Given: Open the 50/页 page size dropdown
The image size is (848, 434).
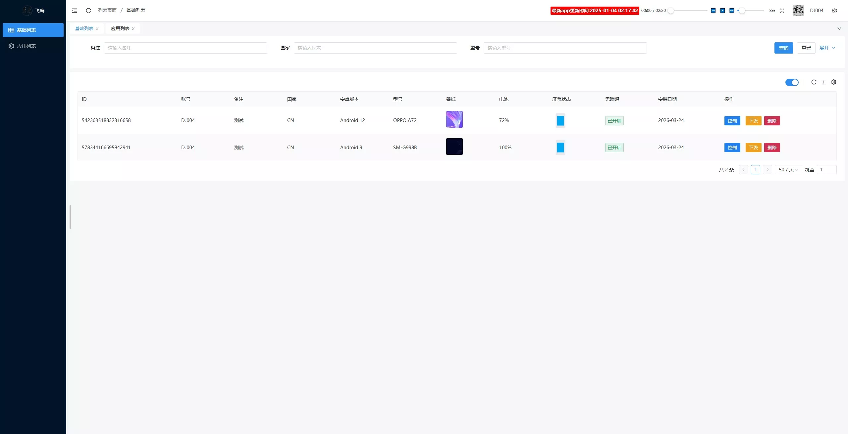Looking at the screenshot, I should [788, 169].
